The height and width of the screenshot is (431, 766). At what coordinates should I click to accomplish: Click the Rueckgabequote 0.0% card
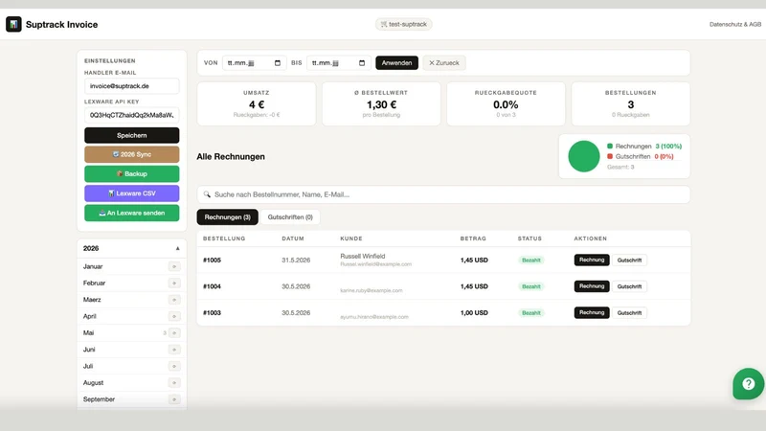pos(506,103)
